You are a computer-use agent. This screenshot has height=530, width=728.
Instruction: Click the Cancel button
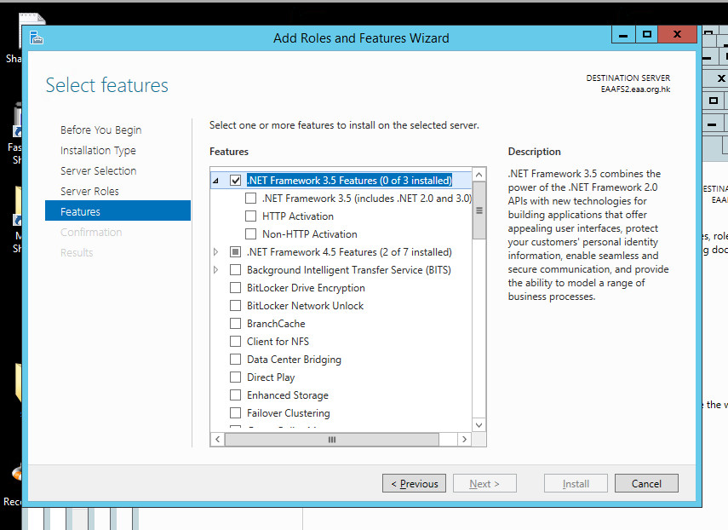646,483
